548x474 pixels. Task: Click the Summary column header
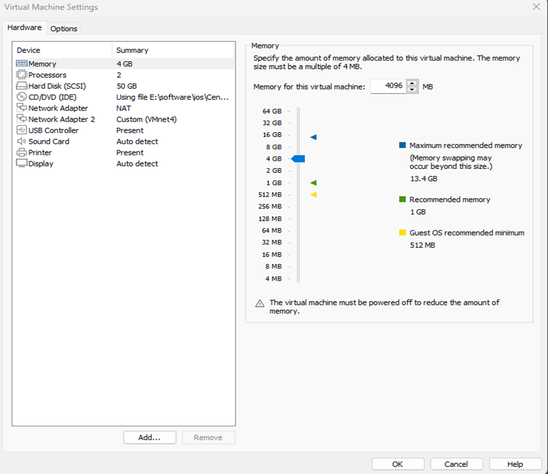(x=173, y=50)
